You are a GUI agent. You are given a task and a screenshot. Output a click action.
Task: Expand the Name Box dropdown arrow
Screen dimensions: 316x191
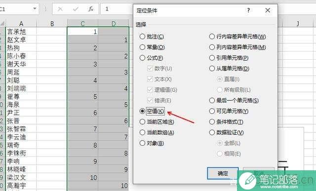click(x=35, y=9)
